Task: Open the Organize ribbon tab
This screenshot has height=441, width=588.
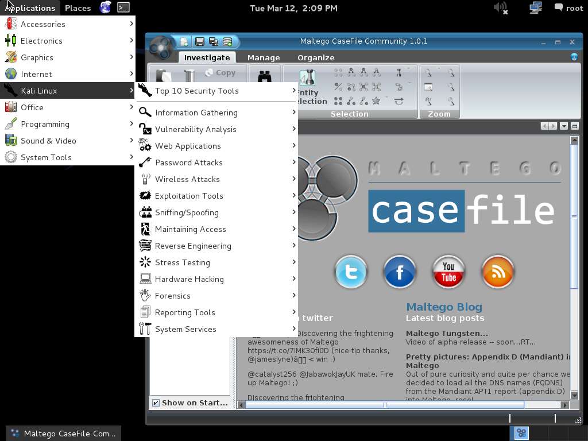Action: pyautogui.click(x=315, y=57)
